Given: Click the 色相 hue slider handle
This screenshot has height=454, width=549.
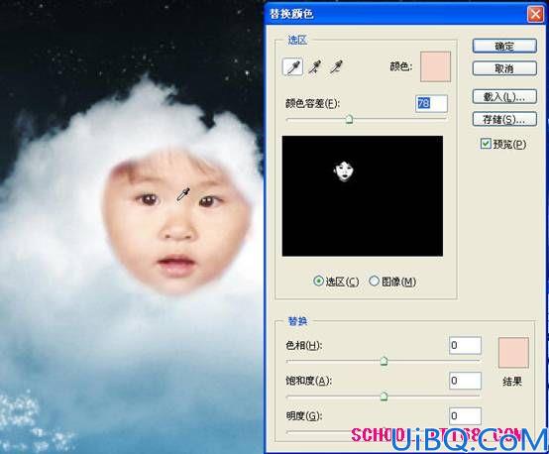Looking at the screenshot, I should click(384, 361).
